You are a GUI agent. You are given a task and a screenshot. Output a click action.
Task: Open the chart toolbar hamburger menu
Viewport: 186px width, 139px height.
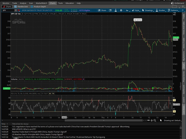pyautogui.click(x=183, y=10)
